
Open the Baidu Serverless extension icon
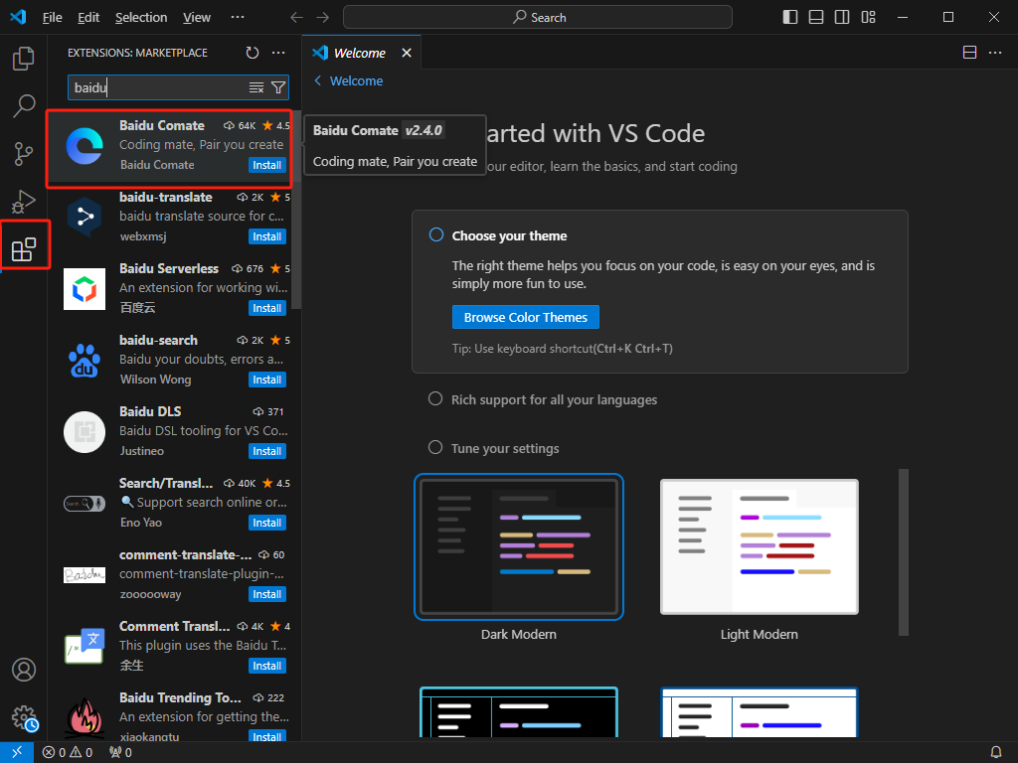[x=85, y=289]
